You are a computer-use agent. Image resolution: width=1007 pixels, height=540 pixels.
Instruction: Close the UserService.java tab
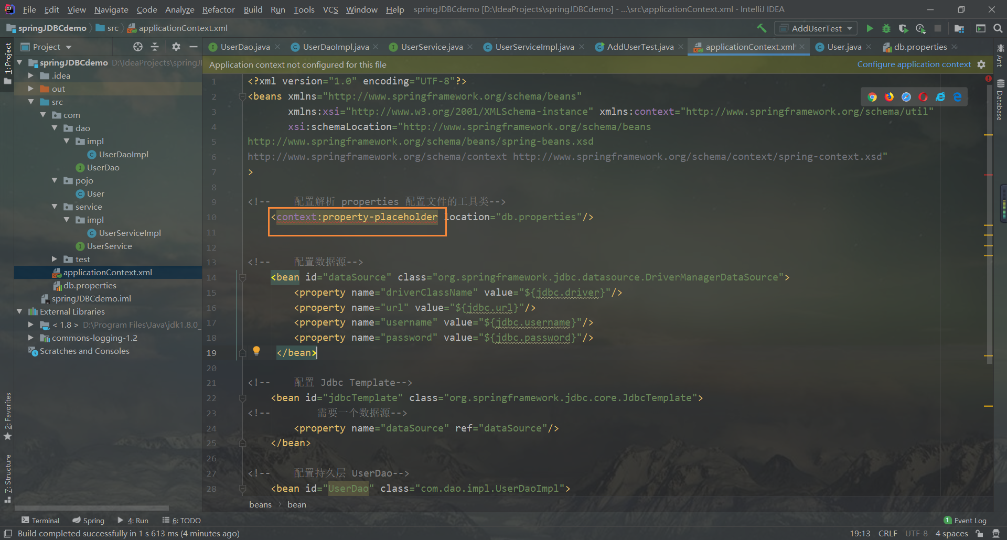point(470,47)
